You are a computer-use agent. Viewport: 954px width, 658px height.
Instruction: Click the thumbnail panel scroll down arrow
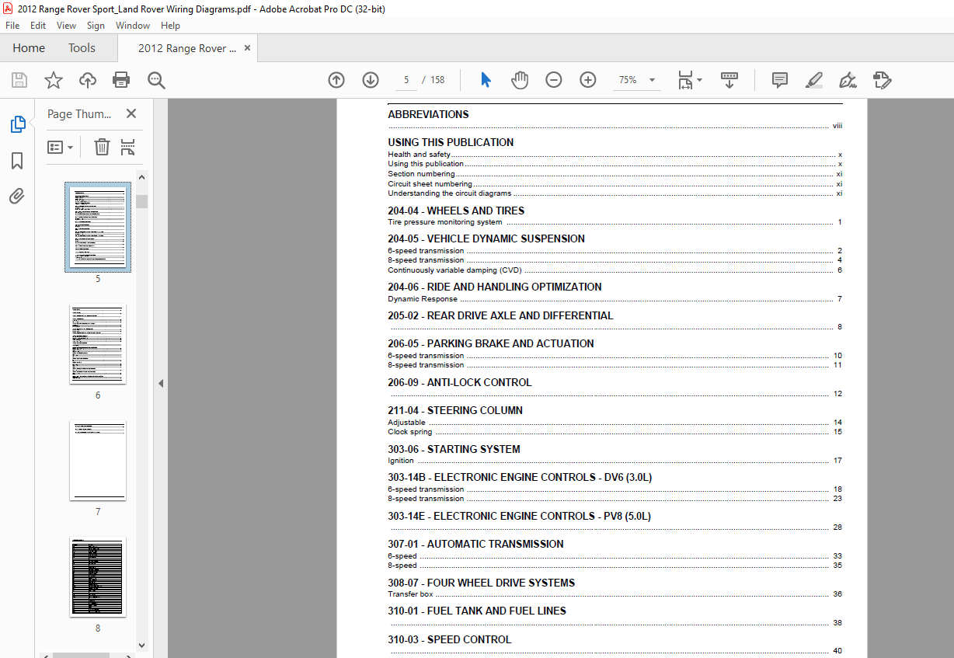pyautogui.click(x=141, y=645)
